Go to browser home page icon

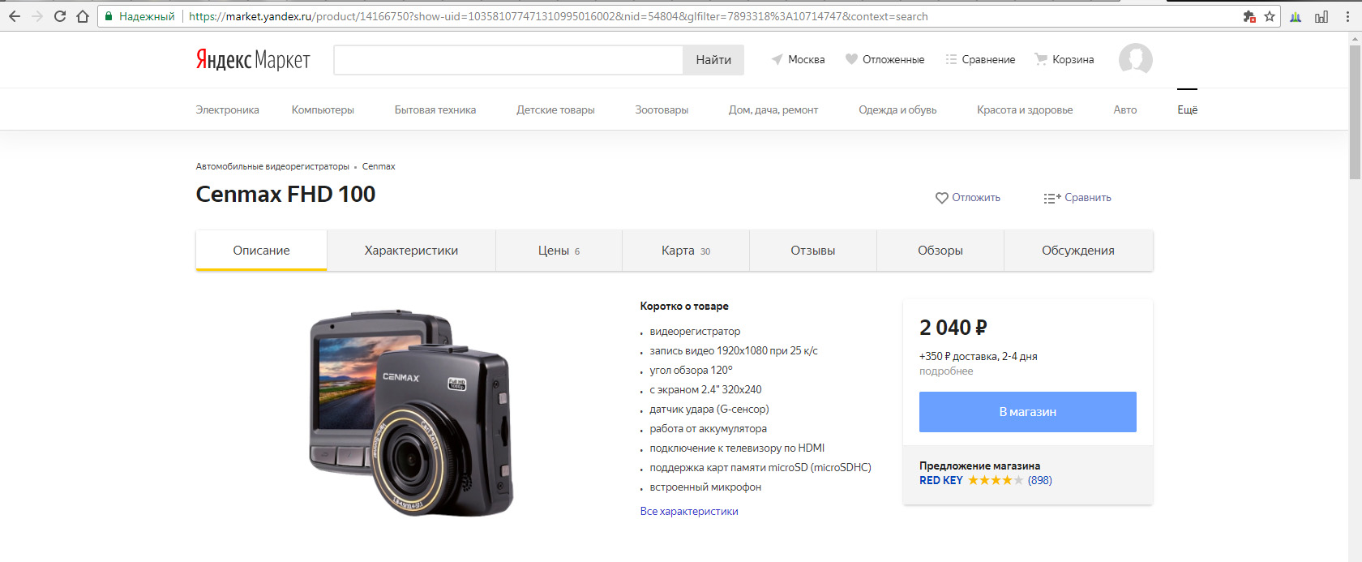83,16
